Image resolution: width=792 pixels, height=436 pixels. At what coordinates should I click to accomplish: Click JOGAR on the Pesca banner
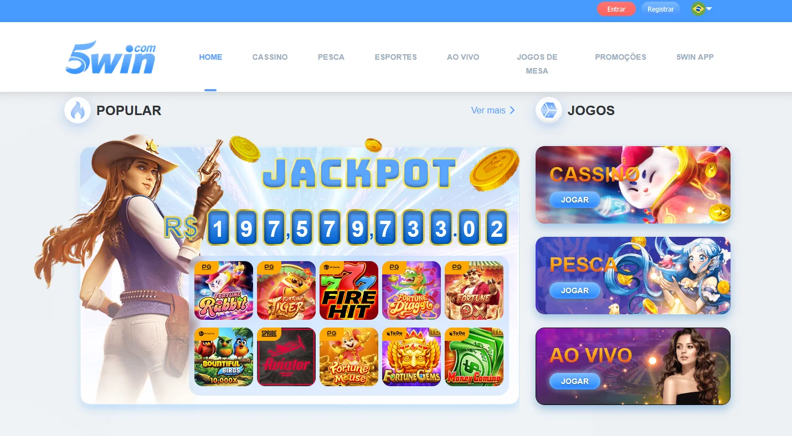pos(575,290)
